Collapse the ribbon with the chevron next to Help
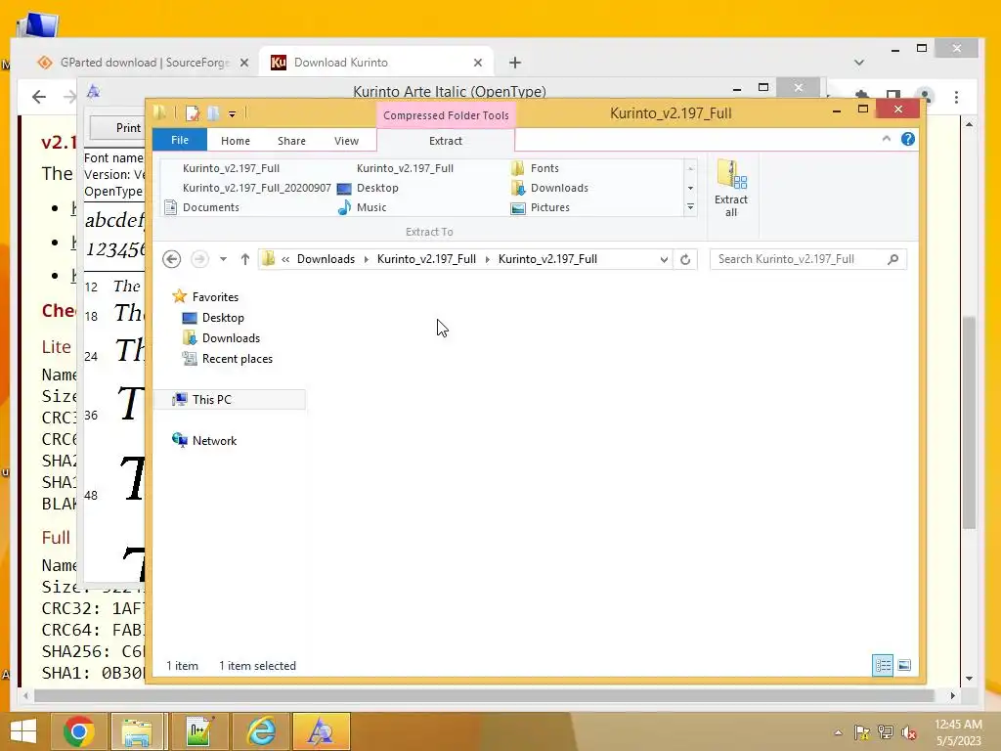The height and width of the screenshot is (751, 1001). (886, 139)
